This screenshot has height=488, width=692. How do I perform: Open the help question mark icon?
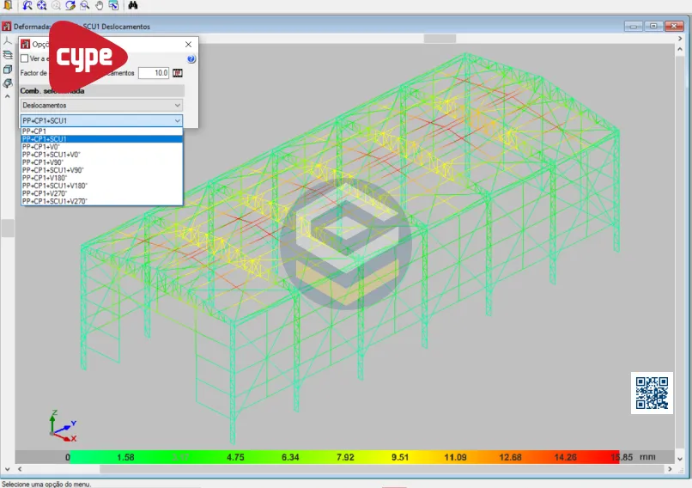(191, 59)
